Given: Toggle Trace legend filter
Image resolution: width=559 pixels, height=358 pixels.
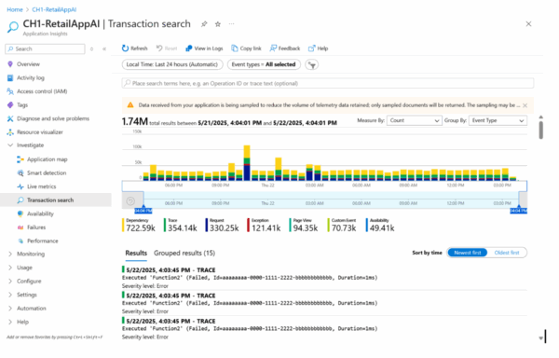Looking at the screenshot, I should (x=181, y=226).
